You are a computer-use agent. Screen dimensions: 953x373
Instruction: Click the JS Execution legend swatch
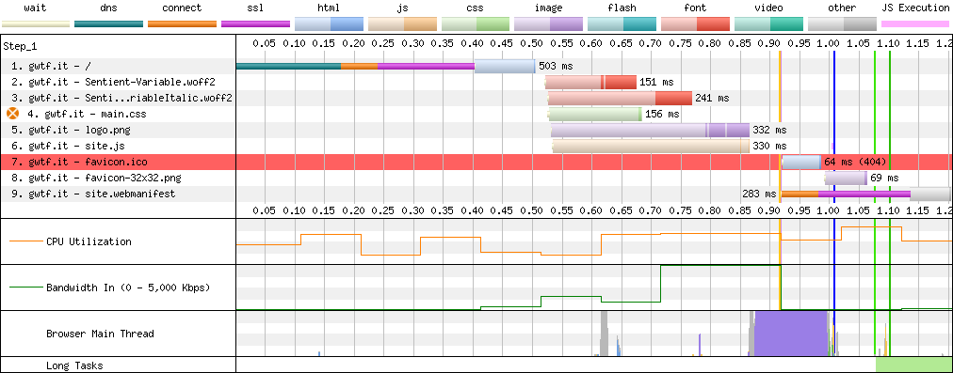(x=915, y=24)
